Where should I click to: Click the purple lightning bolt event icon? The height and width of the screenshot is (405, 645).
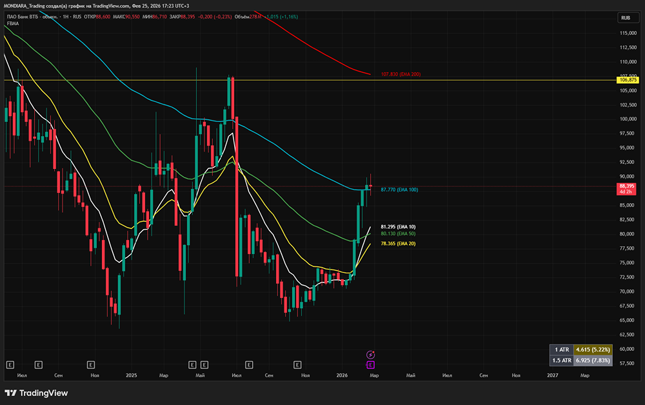(370, 354)
